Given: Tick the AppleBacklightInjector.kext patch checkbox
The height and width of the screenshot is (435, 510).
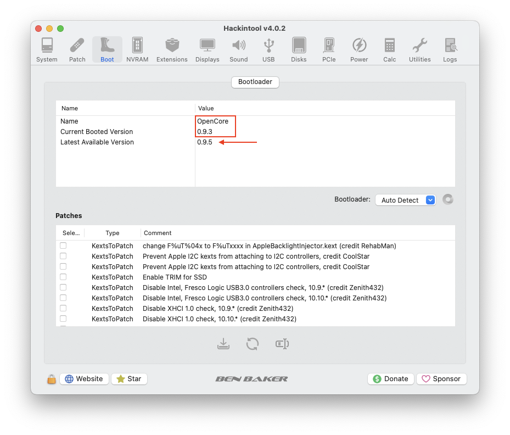Looking at the screenshot, I should pyautogui.click(x=63, y=246).
